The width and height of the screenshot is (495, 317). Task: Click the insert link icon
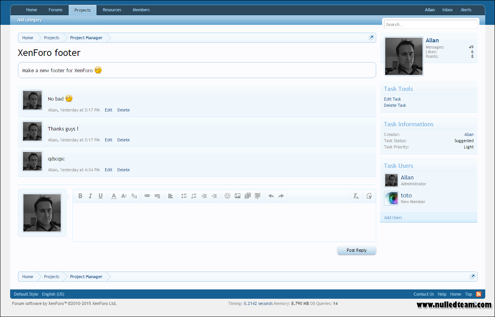click(x=147, y=196)
